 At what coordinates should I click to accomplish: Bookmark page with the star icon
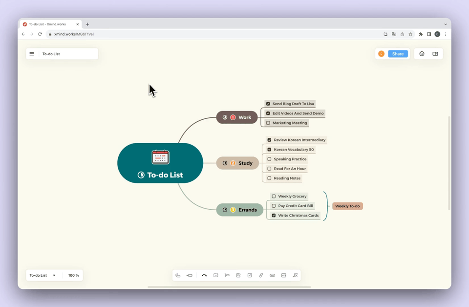410,34
